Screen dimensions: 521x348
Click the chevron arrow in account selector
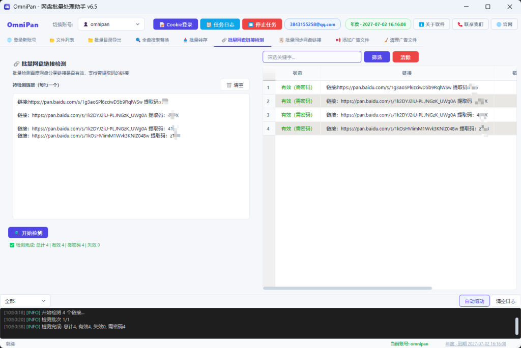tap(137, 24)
